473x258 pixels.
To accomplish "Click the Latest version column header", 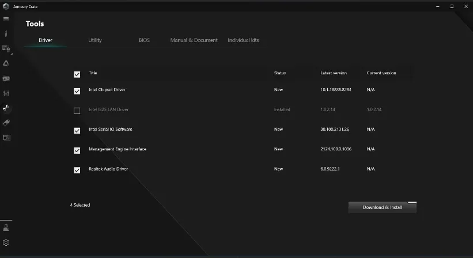I will pyautogui.click(x=334, y=73).
